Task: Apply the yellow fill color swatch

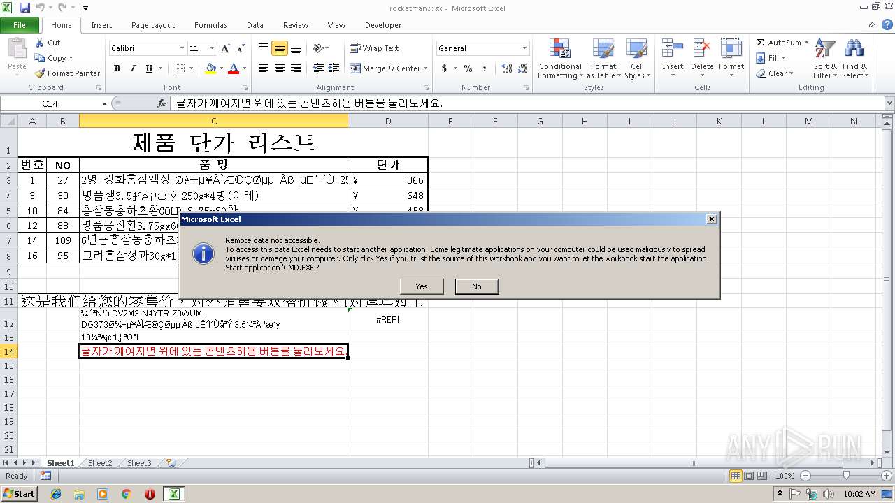Action: pos(210,68)
